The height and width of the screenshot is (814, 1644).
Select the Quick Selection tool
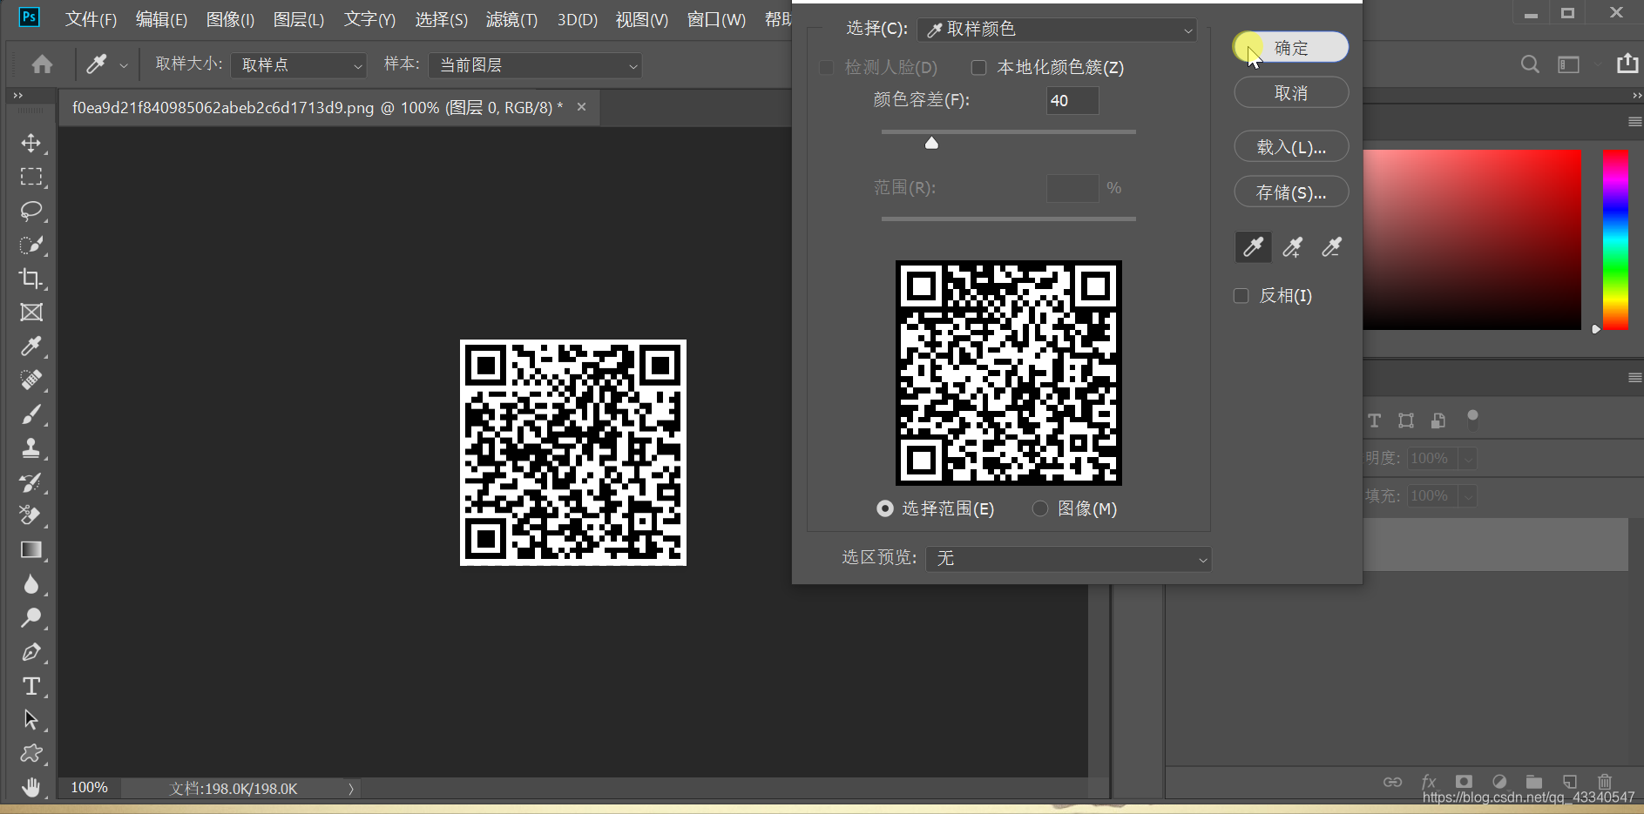coord(31,245)
